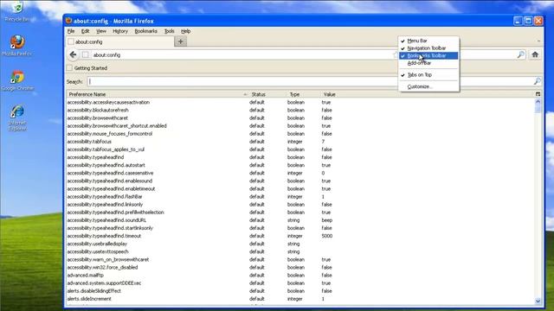Select alerts.slideIncrement preference row

tap(300, 299)
